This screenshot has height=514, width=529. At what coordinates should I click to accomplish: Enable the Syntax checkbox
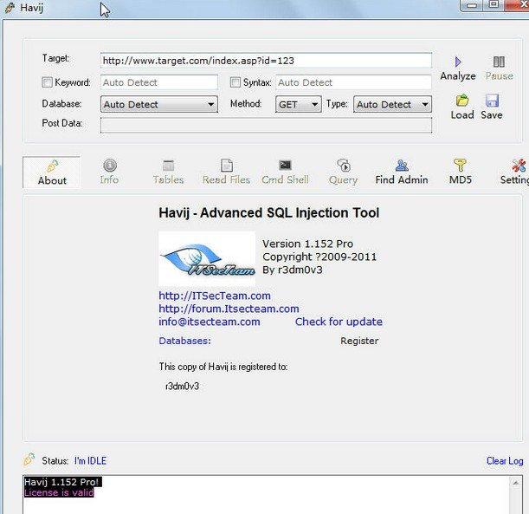pos(235,82)
